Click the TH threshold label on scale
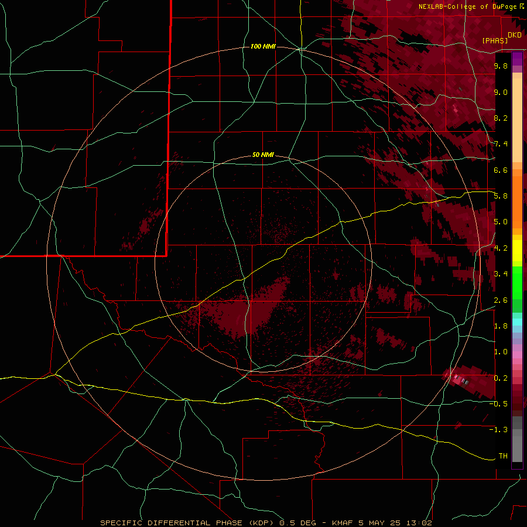This screenshot has width=527, height=527. coord(503,456)
